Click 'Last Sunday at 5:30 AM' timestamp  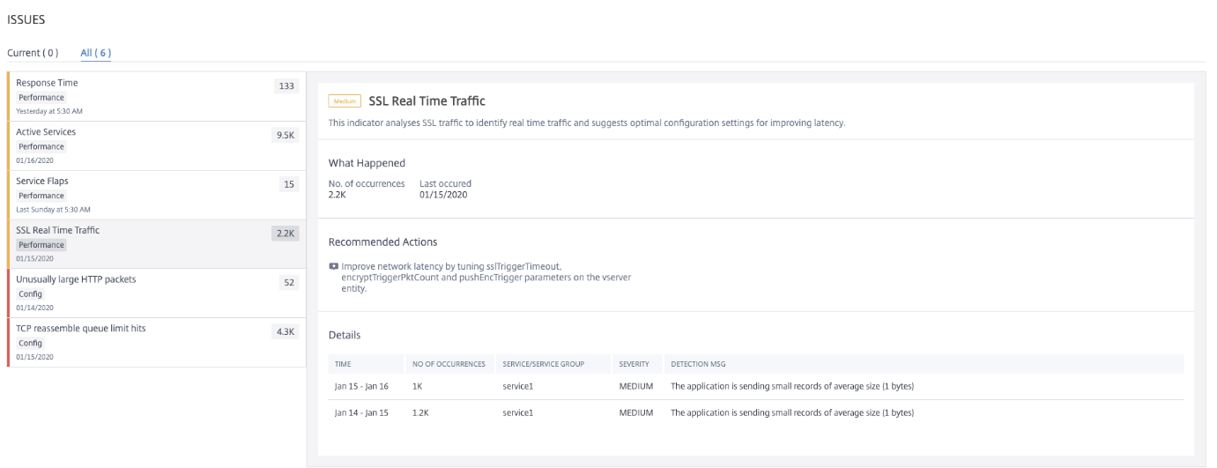[x=53, y=210]
